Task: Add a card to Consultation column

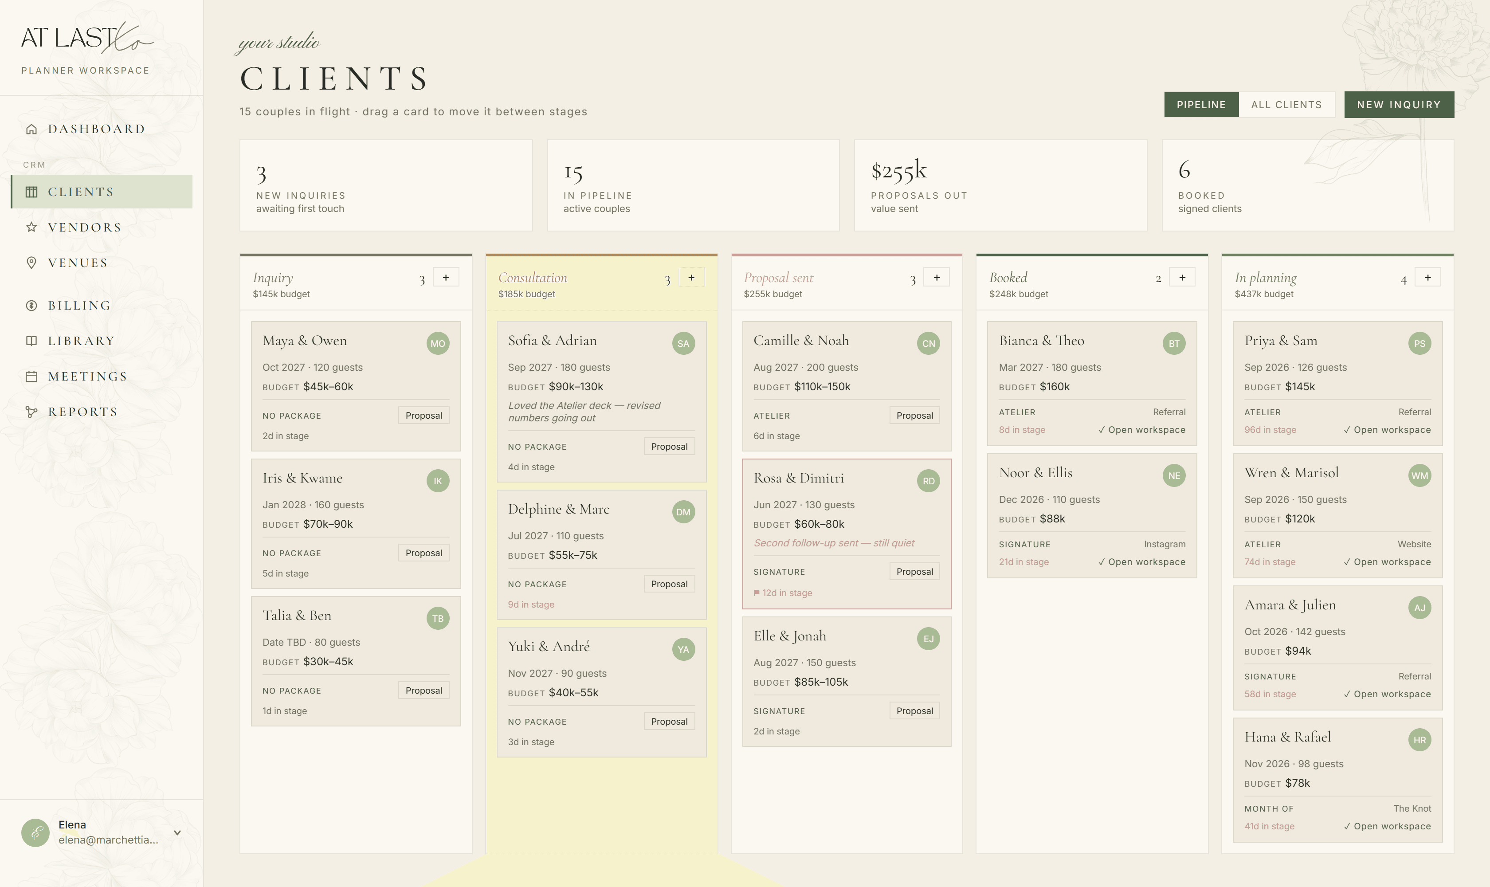Action: coord(691,277)
